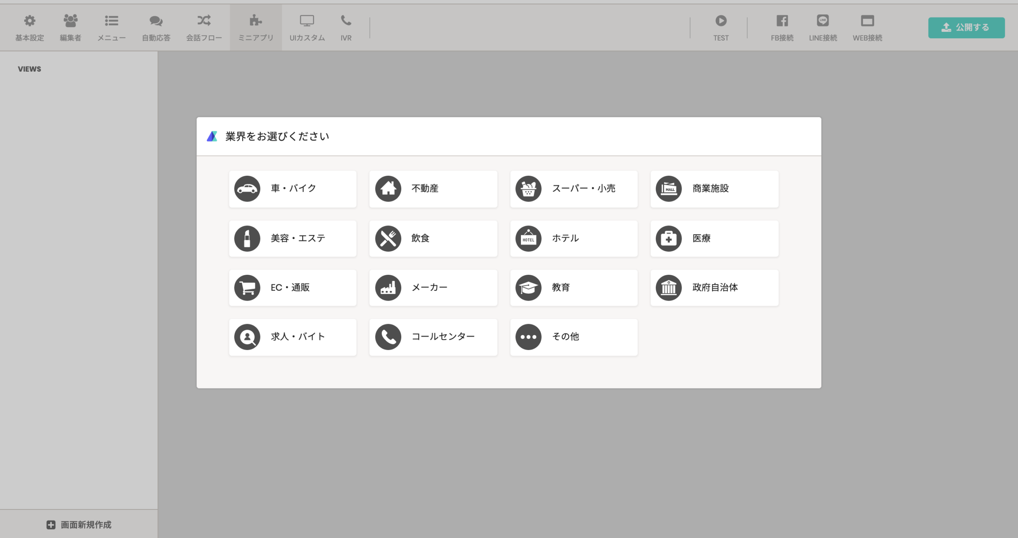The width and height of the screenshot is (1018, 538).
Task: Select the メーカー manufacturer card
Action: [433, 288]
